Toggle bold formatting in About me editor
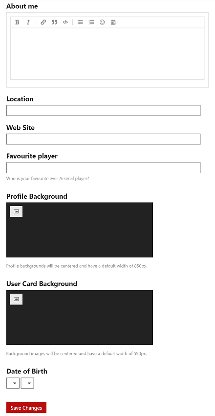 pyautogui.click(x=17, y=23)
